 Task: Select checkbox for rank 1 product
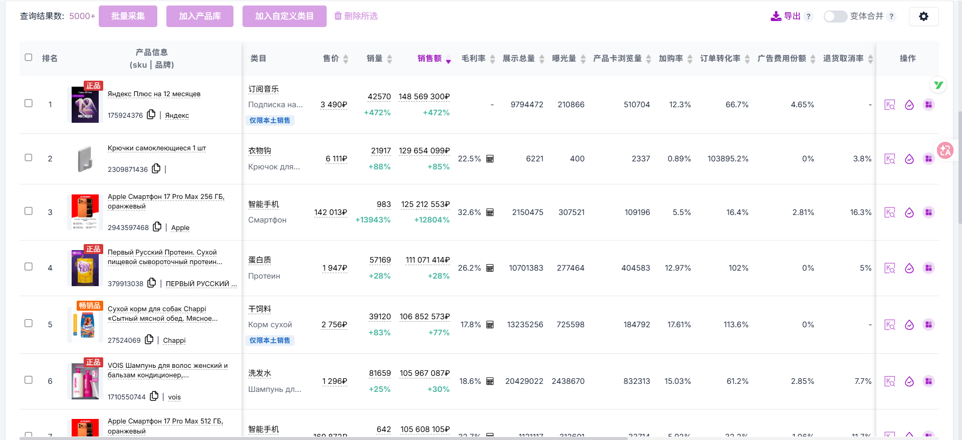pyautogui.click(x=29, y=103)
